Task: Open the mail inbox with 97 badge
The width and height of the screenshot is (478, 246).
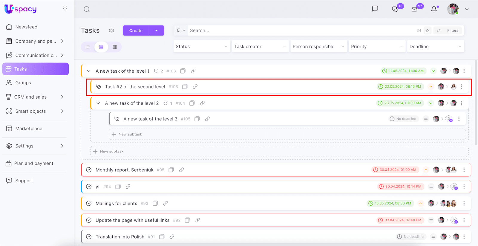Action: (x=414, y=9)
